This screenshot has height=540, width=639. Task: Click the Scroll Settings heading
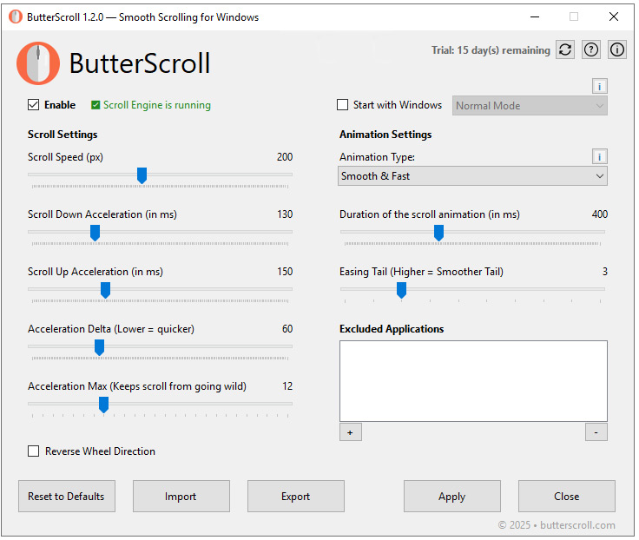click(63, 135)
